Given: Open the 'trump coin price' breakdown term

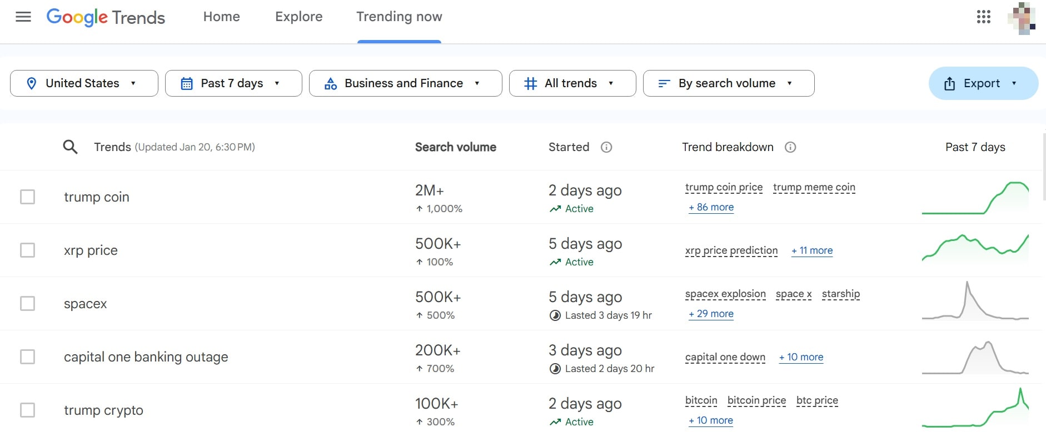Looking at the screenshot, I should [724, 187].
